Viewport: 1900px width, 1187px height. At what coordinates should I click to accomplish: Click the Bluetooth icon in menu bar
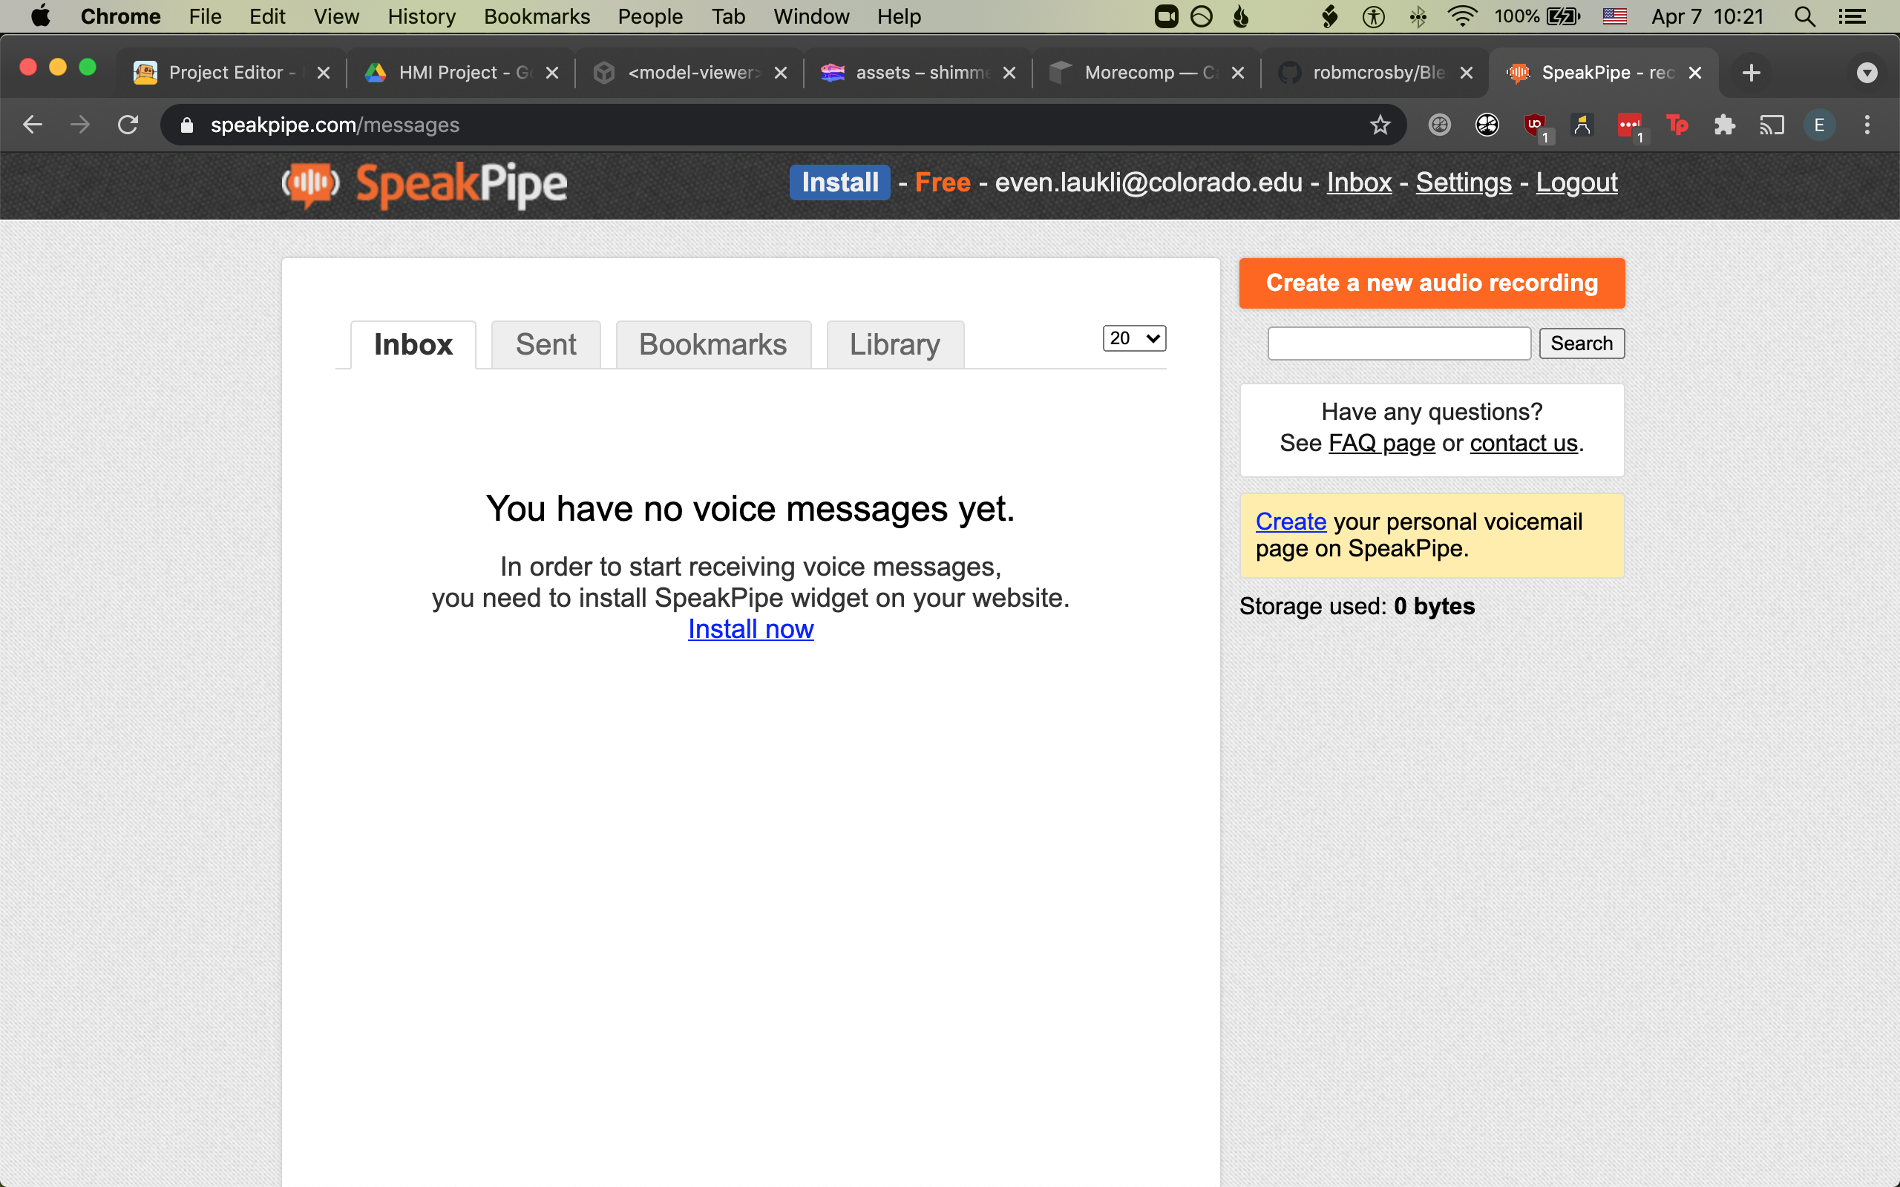click(x=1418, y=16)
